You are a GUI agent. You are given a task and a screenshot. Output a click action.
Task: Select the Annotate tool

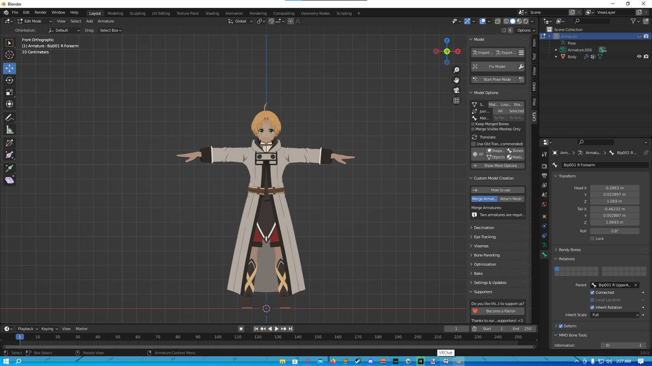click(9, 118)
